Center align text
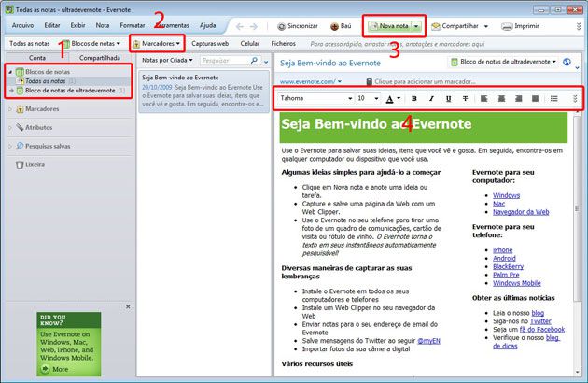The height and width of the screenshot is (383, 588). [501, 98]
